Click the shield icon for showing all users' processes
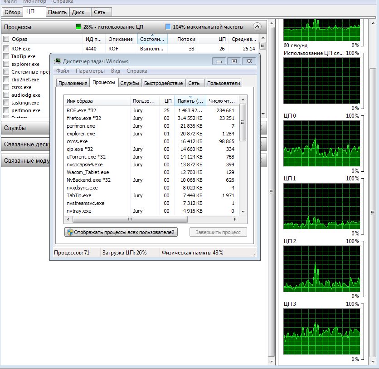This screenshot has width=379, height=369. pyautogui.click(x=70, y=232)
